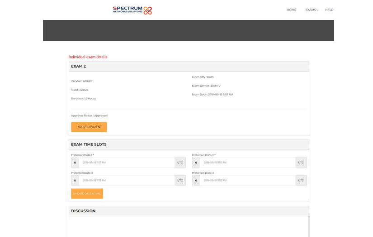Focus the Preferred Date 1 input
Image resolution: width=373 pixels, height=237 pixels.
(127, 163)
